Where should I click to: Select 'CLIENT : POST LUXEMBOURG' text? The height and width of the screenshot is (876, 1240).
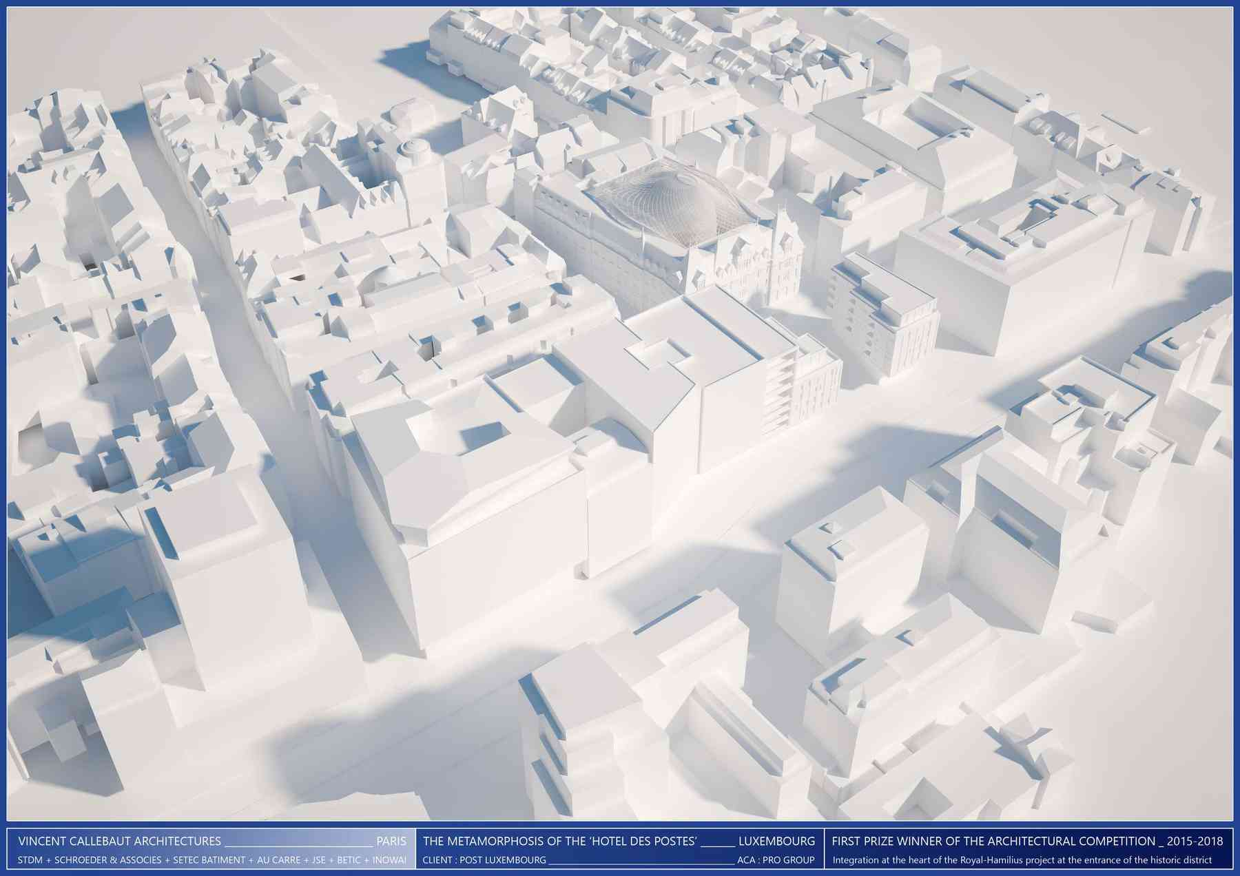pyautogui.click(x=484, y=860)
